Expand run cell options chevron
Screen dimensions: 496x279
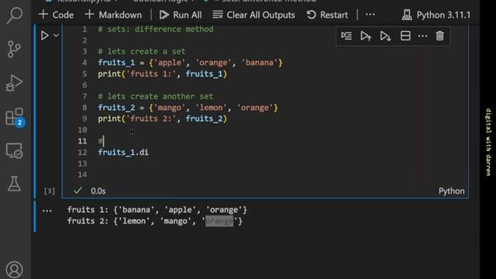click(x=56, y=36)
